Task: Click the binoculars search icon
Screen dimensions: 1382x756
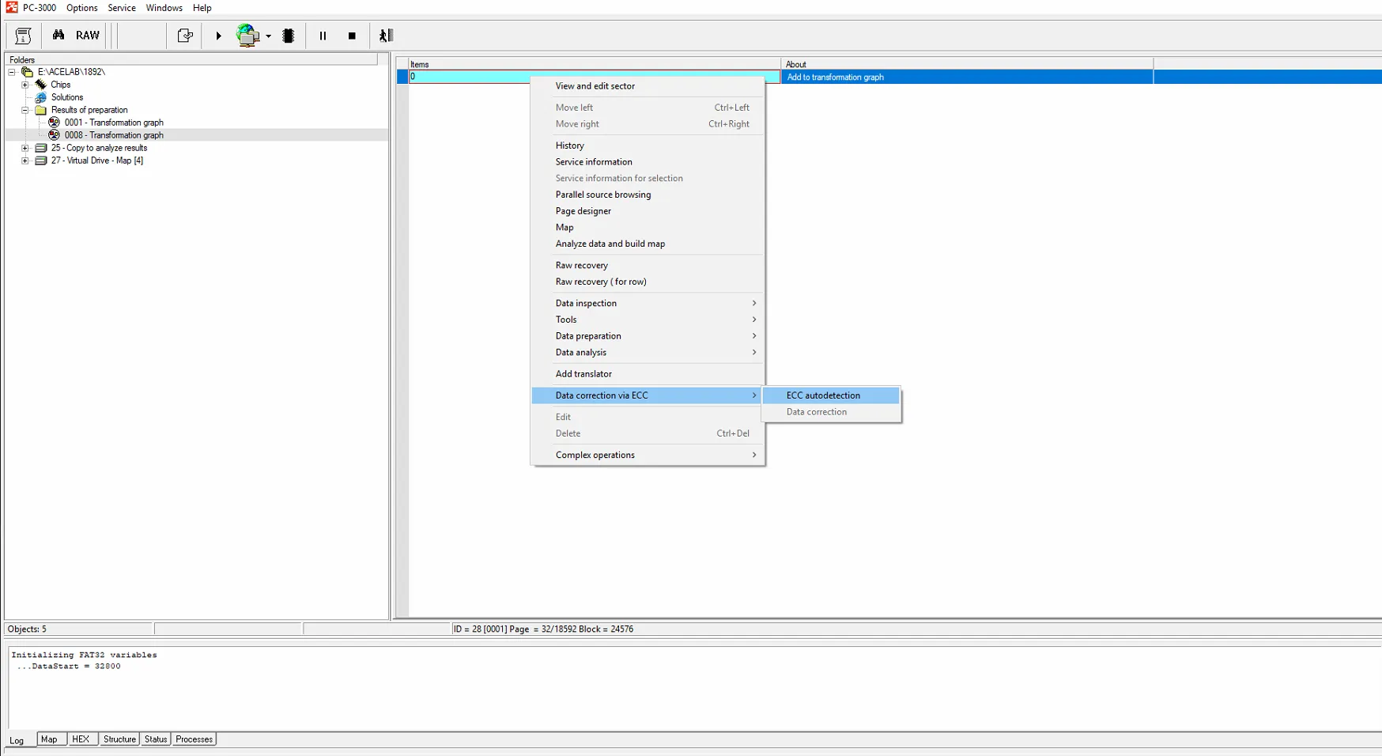Action: [x=59, y=36]
